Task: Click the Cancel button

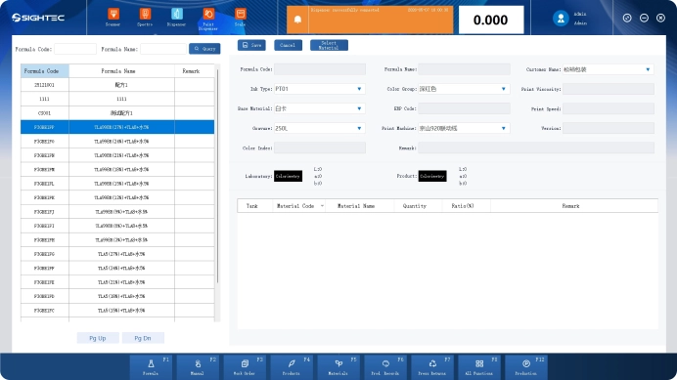Action: click(288, 45)
